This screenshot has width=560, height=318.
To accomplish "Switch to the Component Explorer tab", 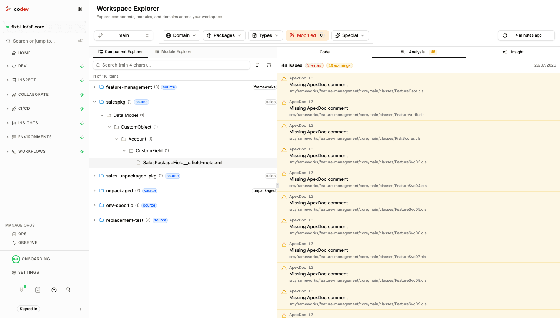I will [x=120, y=52].
